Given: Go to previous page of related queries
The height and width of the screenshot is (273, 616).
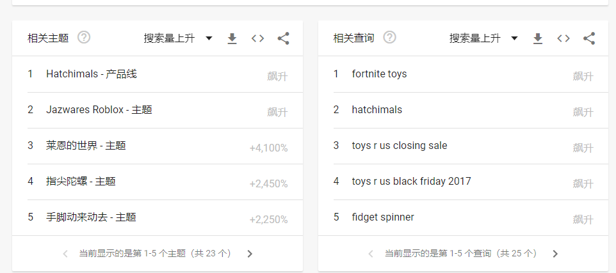Looking at the screenshot, I should coord(371,254).
